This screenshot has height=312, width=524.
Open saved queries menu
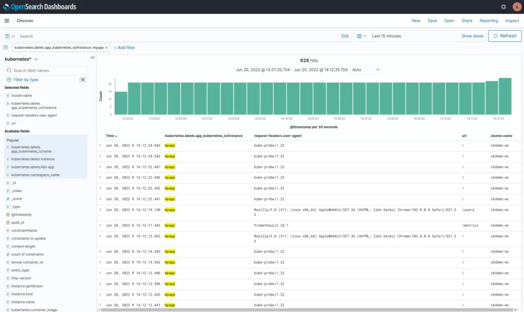click(10, 36)
